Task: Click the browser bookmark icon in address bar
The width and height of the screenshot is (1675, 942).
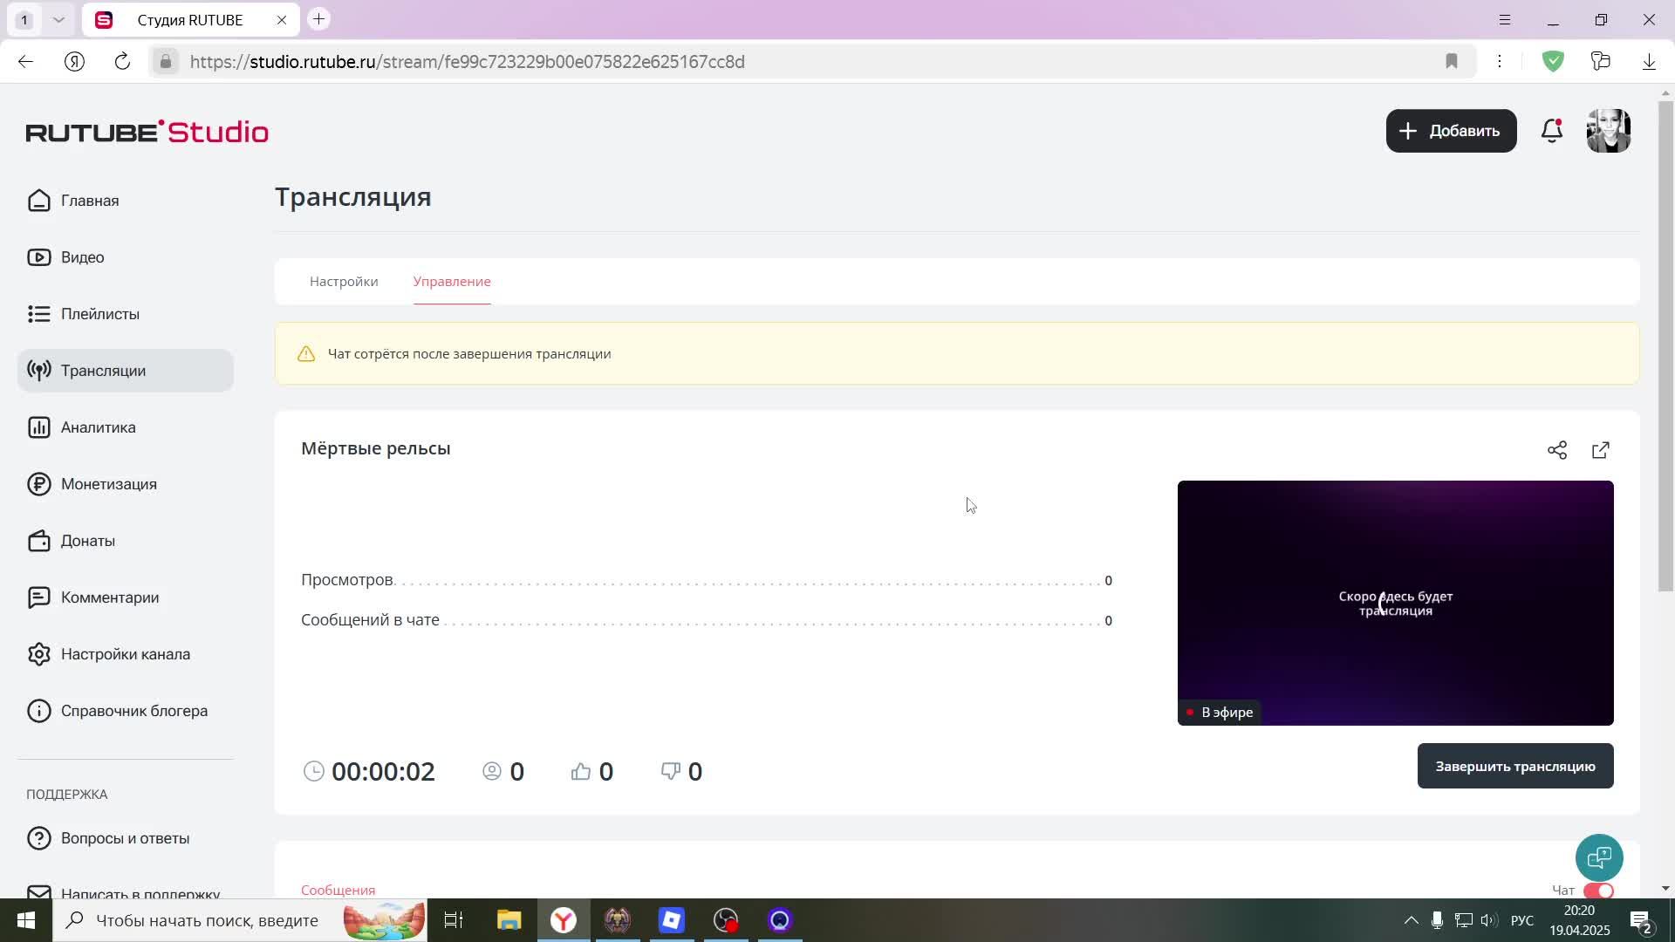Action: coord(1452,61)
